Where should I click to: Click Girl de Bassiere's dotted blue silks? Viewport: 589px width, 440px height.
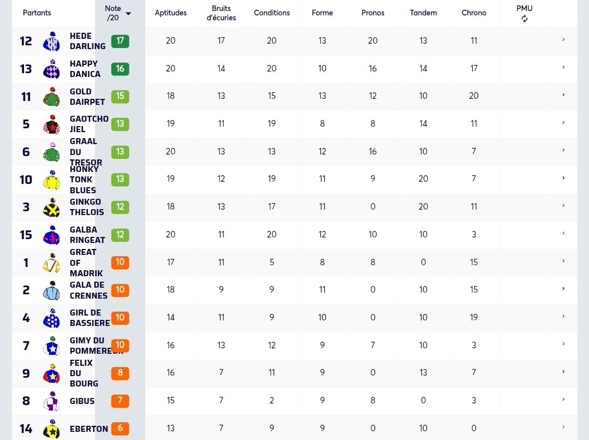(x=51, y=318)
